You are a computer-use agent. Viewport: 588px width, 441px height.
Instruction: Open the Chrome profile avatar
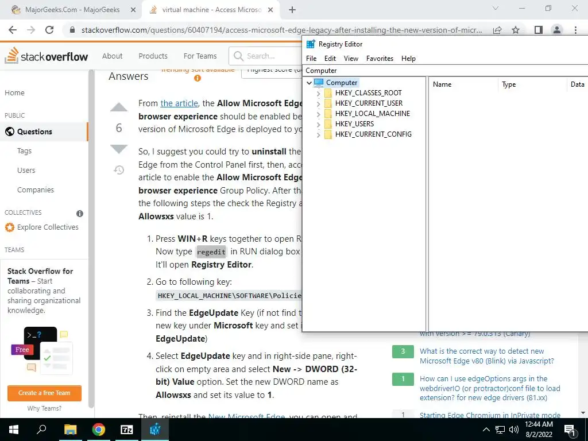[557, 30]
